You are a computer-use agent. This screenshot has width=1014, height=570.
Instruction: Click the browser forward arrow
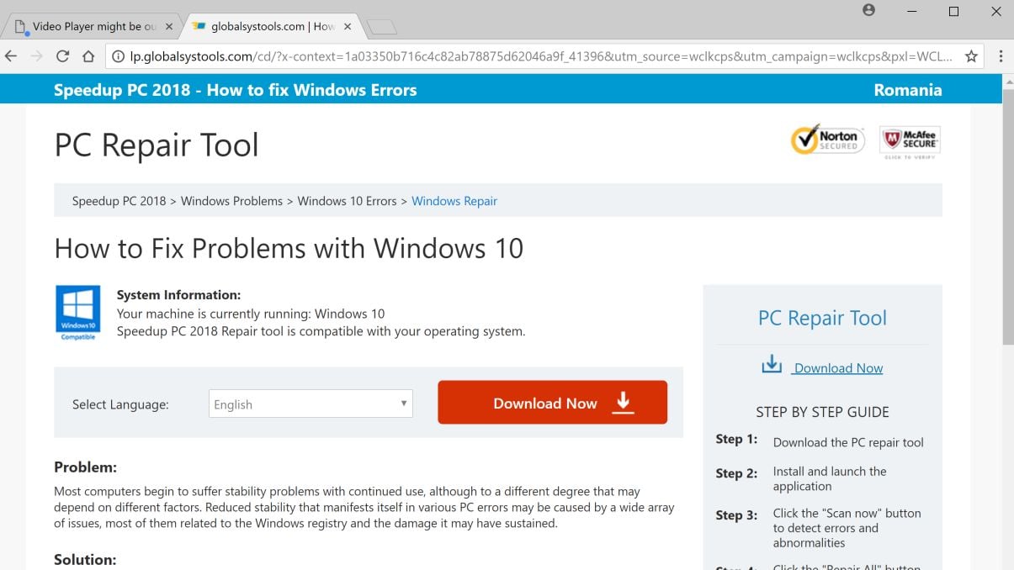coord(36,56)
